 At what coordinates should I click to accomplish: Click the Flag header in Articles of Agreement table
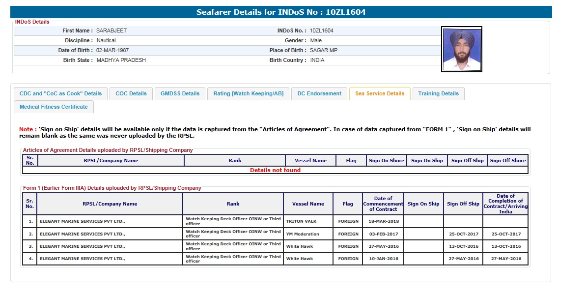351,160
